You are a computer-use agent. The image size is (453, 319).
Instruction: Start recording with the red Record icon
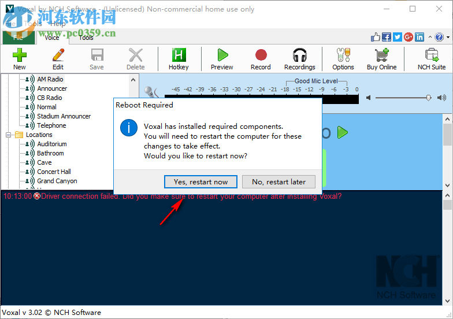coord(261,55)
